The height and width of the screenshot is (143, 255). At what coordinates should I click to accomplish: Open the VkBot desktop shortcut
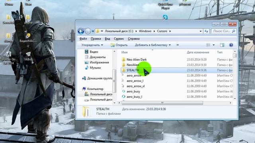[28, 56]
